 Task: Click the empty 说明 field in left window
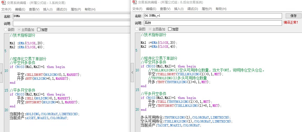coord(72,24)
